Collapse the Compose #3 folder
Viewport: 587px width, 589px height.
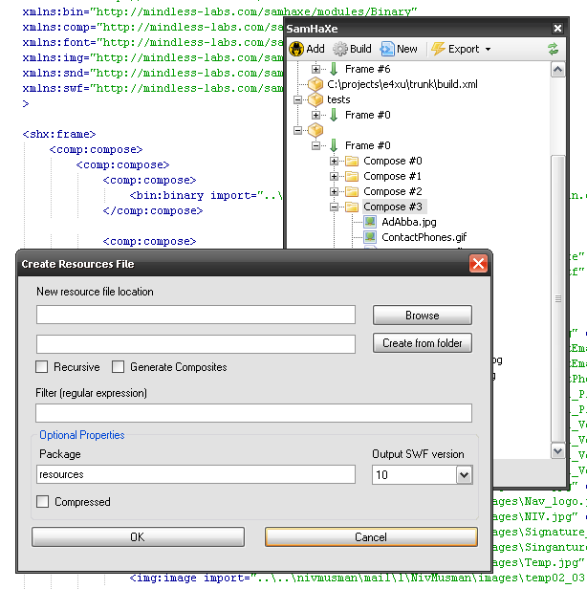click(x=334, y=207)
